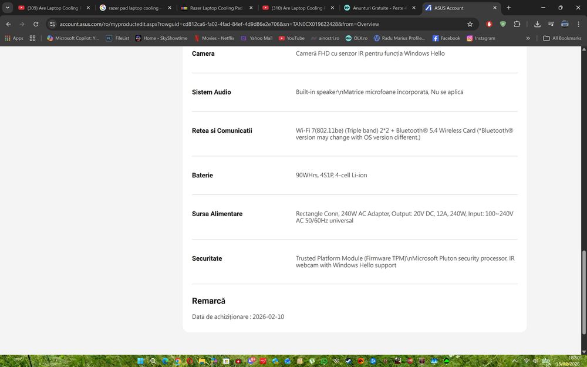587x367 pixels.
Task: Open Google Chrome from the taskbar
Action: point(178,361)
